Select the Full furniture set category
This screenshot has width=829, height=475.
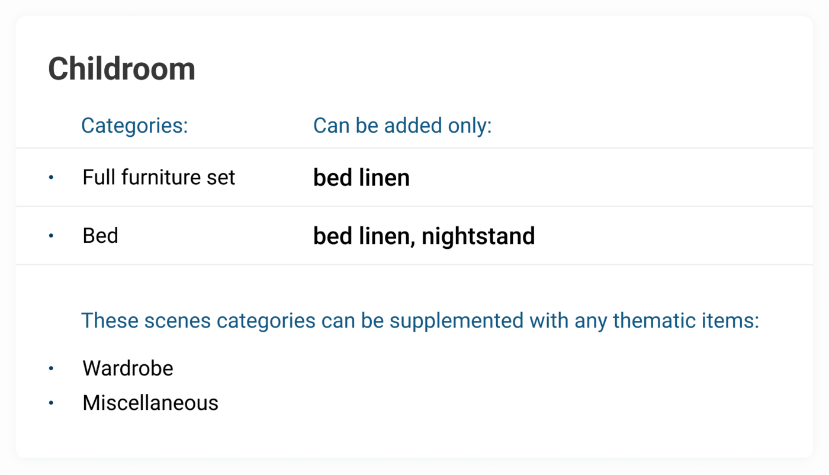pyautogui.click(x=159, y=177)
